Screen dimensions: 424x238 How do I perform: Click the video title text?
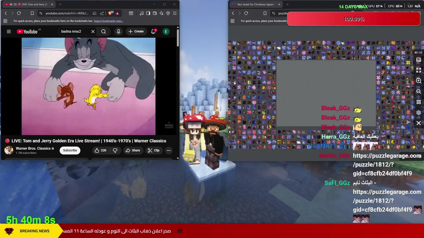click(x=89, y=141)
